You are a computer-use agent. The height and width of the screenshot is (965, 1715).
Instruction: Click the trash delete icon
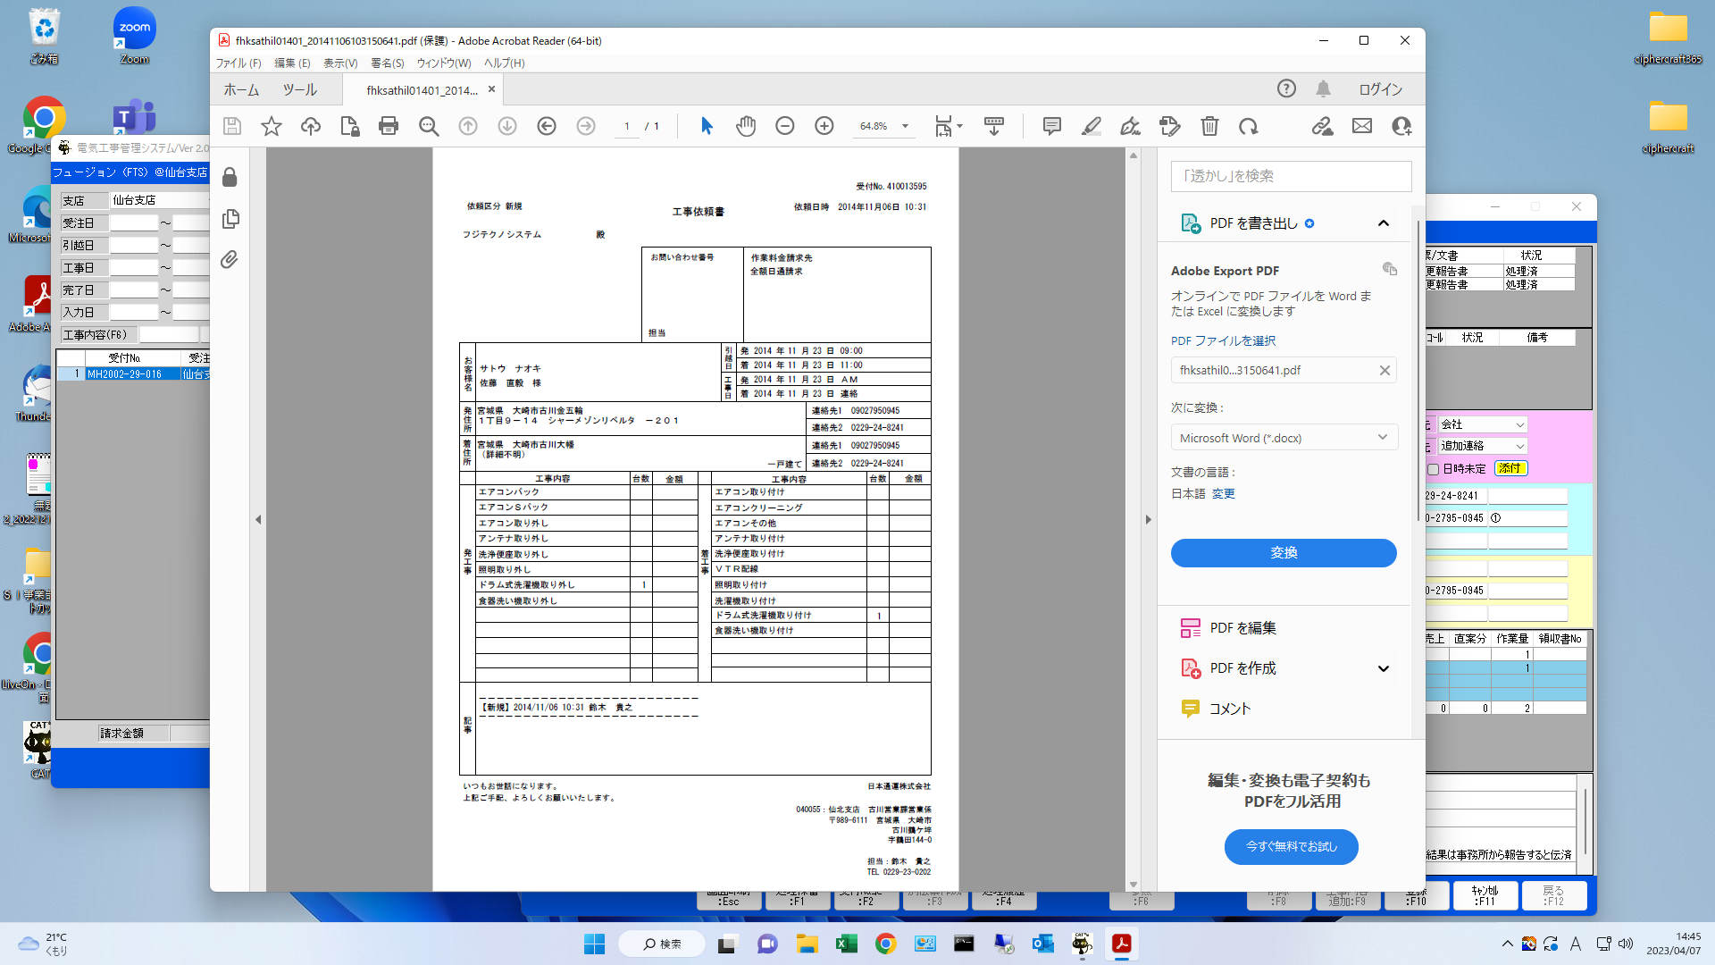(1209, 126)
